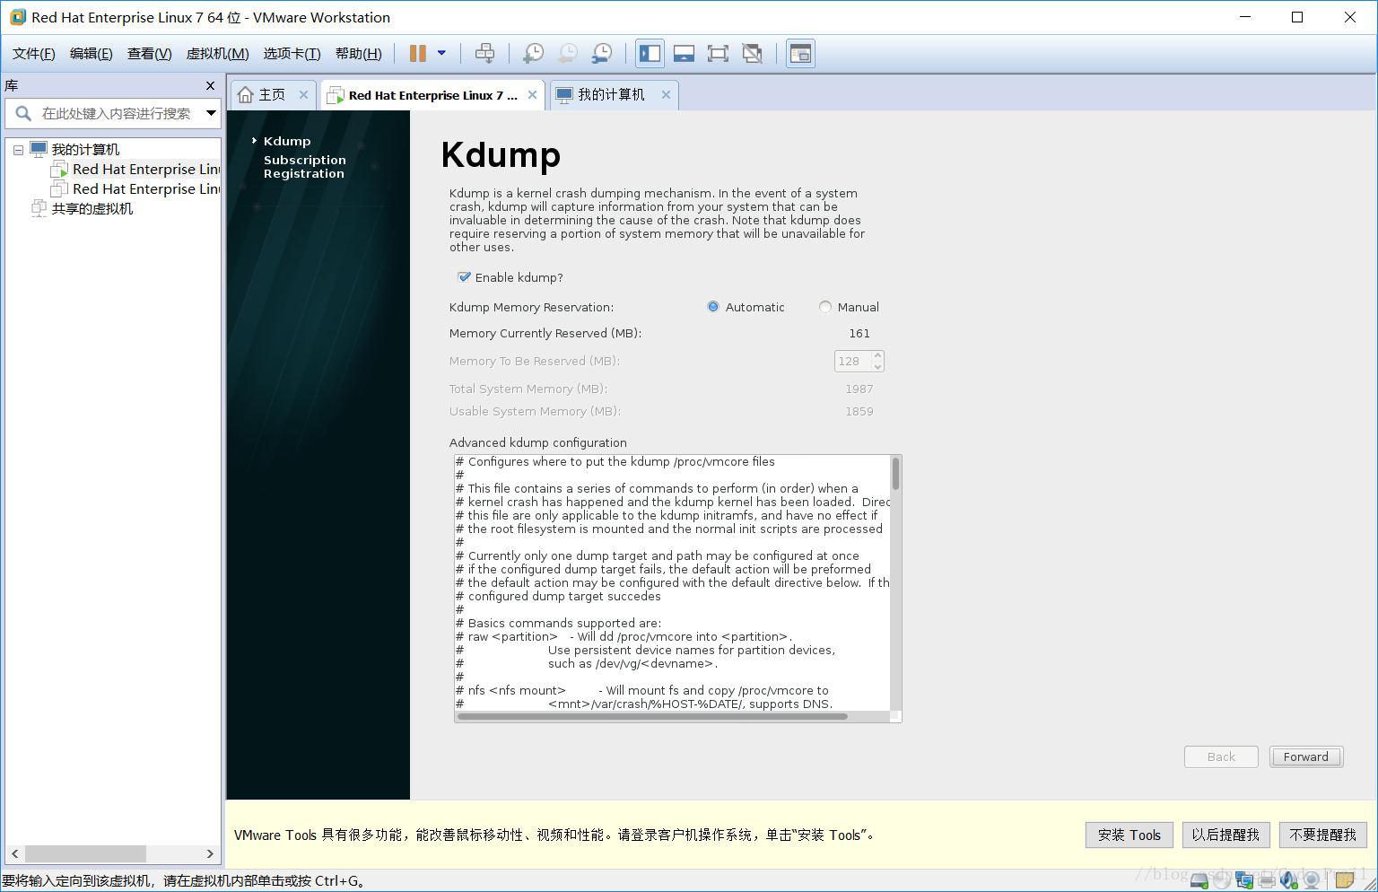Close the 主页 tab

point(303,95)
